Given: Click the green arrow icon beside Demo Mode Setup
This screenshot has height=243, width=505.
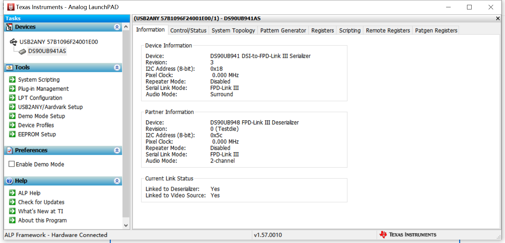Looking at the screenshot, I should (12, 116).
